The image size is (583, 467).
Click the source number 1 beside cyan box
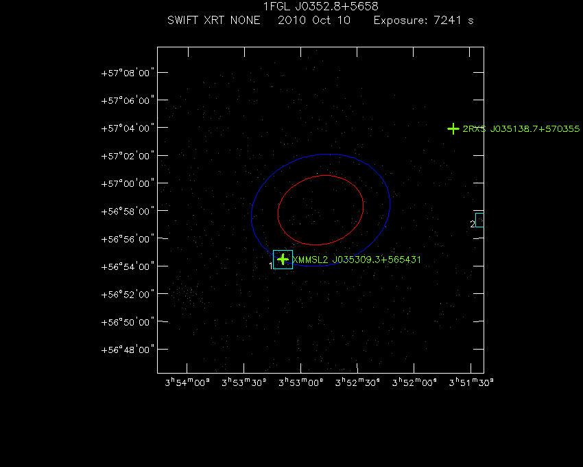tap(271, 266)
